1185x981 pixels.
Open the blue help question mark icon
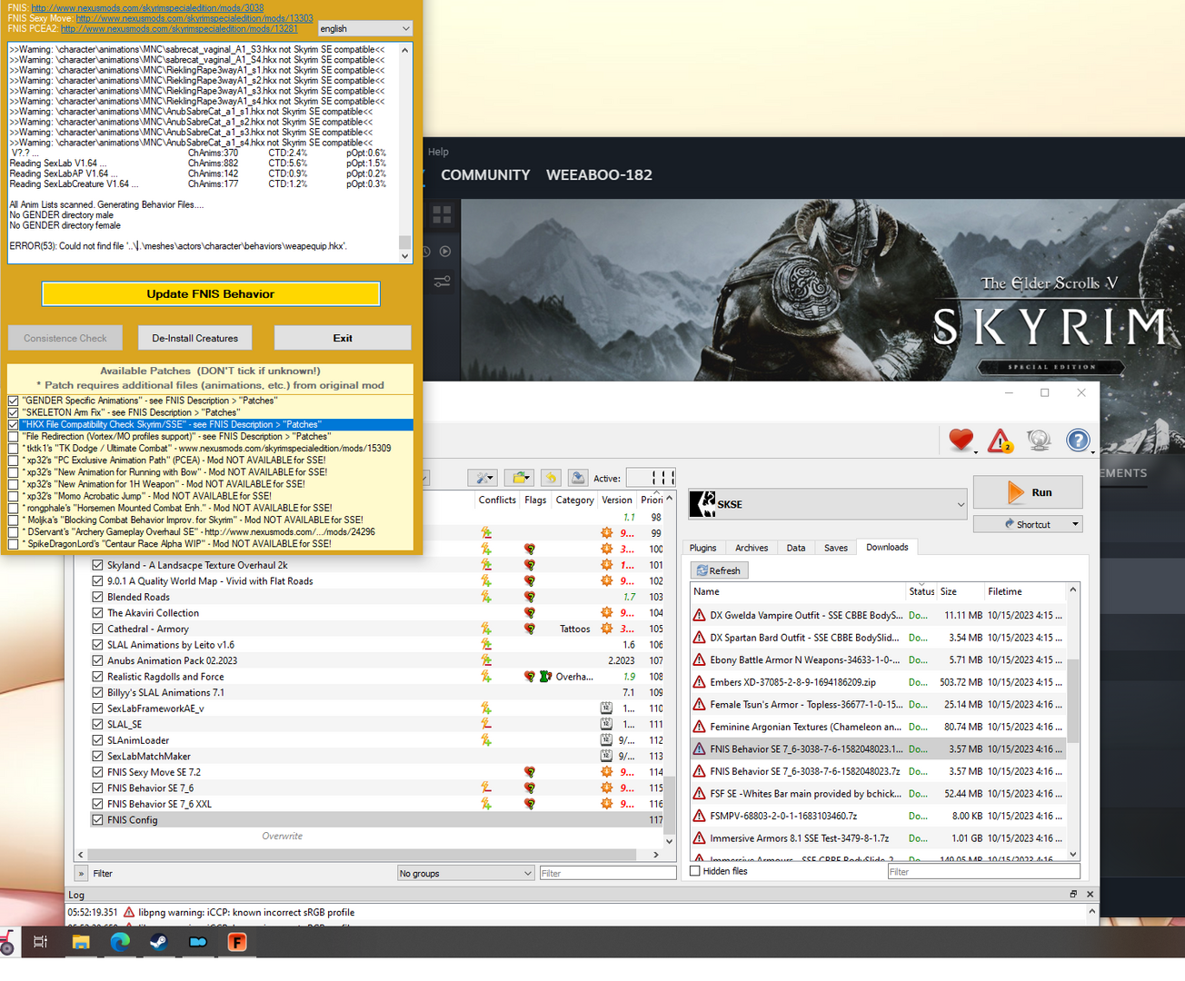pyautogui.click(x=1078, y=441)
